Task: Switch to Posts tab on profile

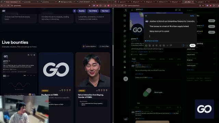Action: (134, 59)
